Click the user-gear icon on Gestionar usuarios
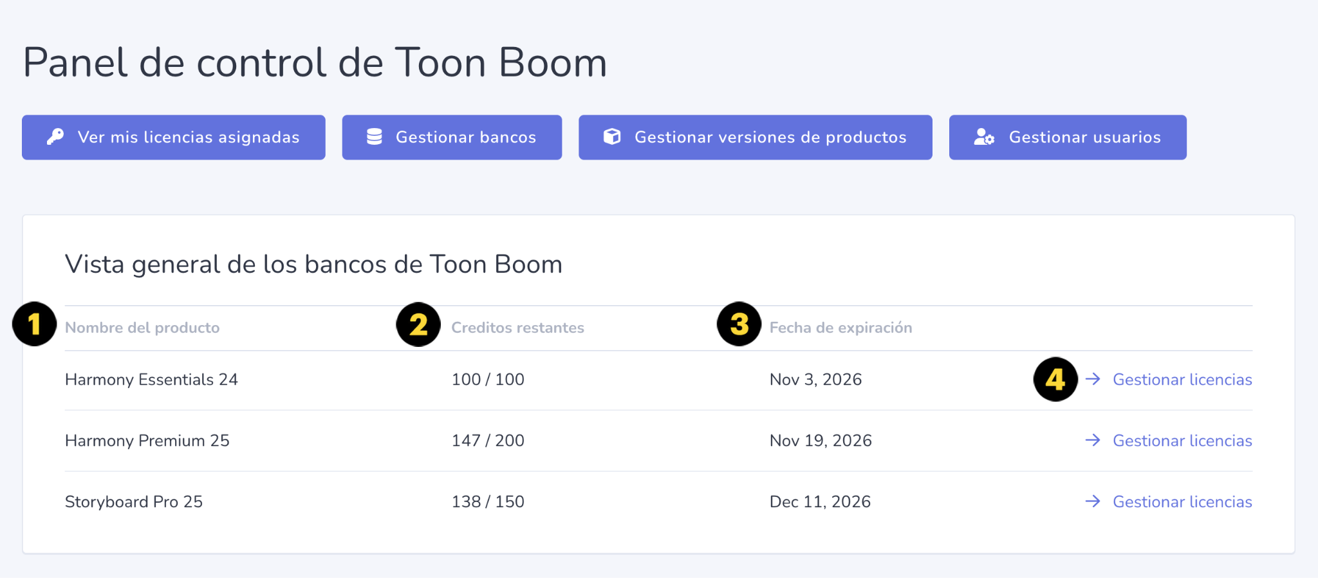 coord(984,136)
